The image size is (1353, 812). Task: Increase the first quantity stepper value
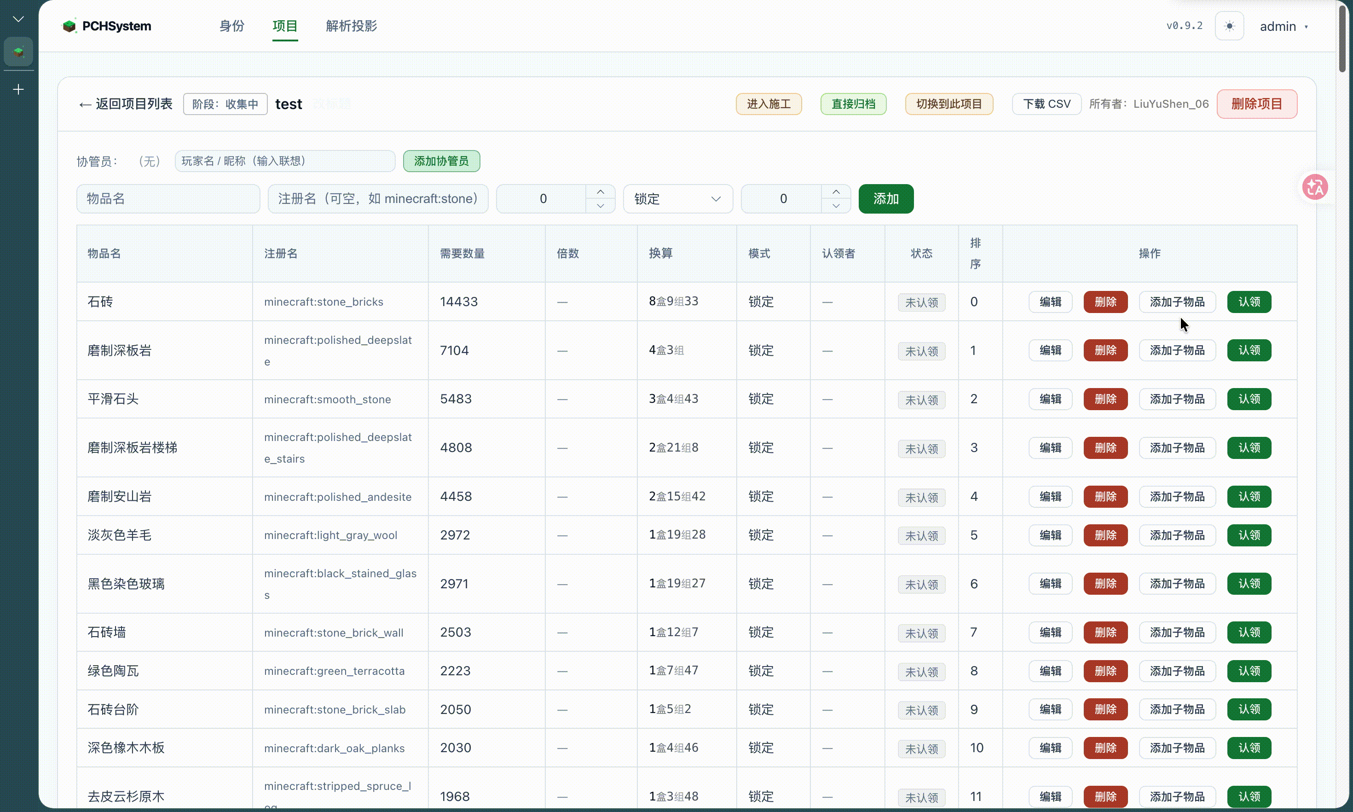pyautogui.click(x=601, y=191)
